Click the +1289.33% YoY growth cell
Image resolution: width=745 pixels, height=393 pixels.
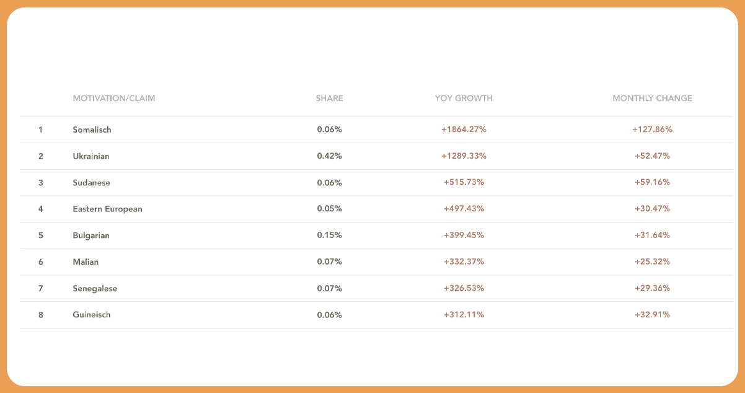(464, 156)
